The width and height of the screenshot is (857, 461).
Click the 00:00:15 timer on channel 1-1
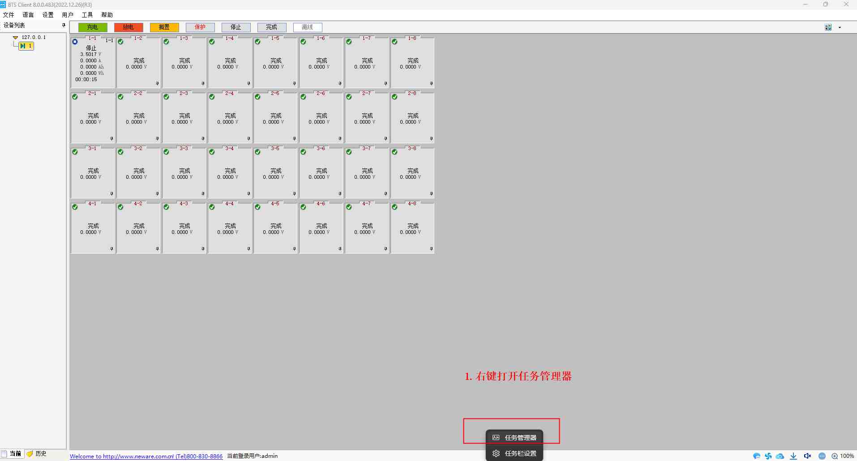86,79
